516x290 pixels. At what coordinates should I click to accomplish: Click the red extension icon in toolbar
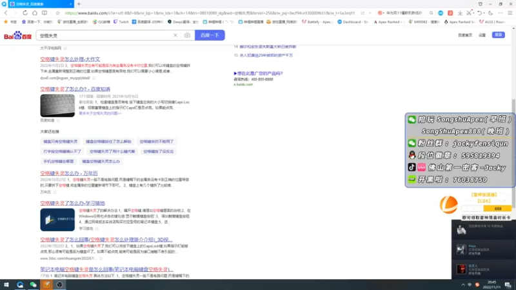coord(450,13)
